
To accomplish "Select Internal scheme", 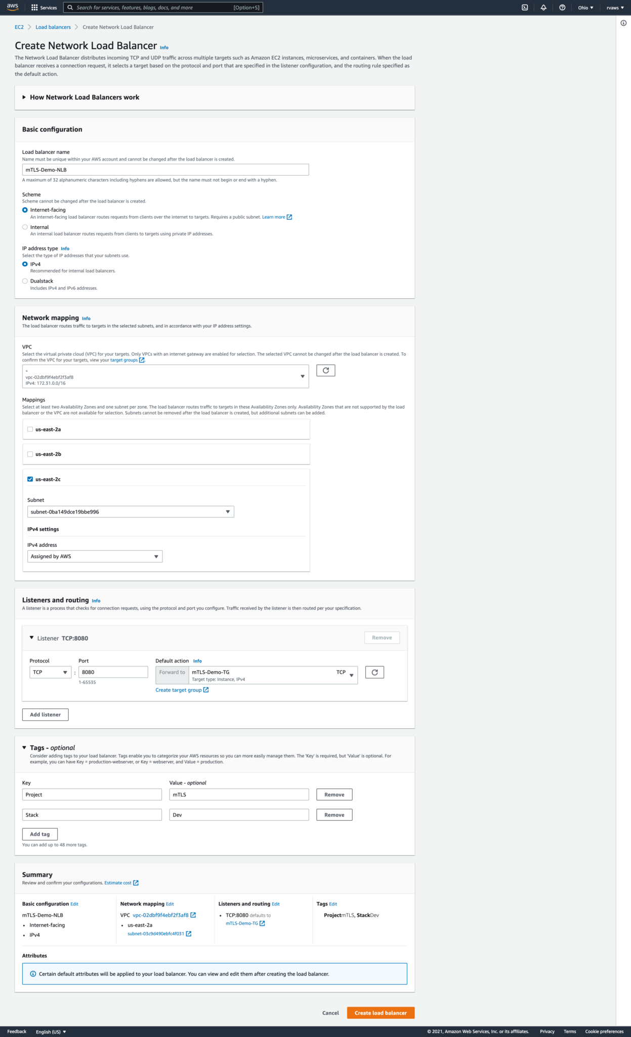I will tap(25, 227).
